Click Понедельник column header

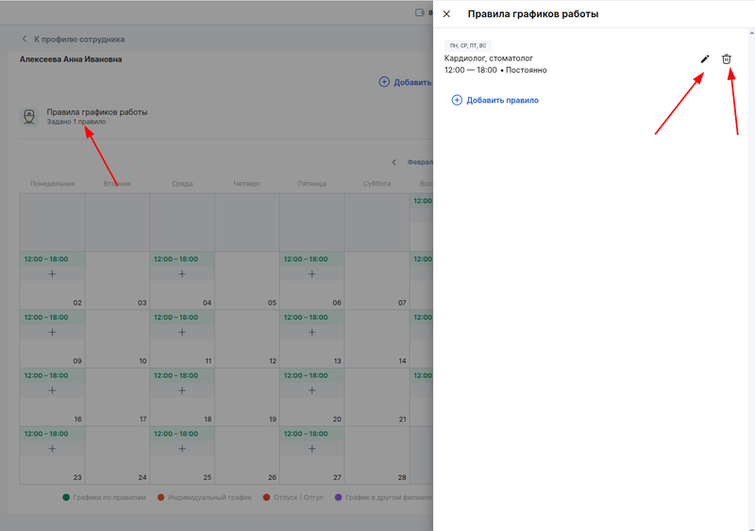coord(53,183)
